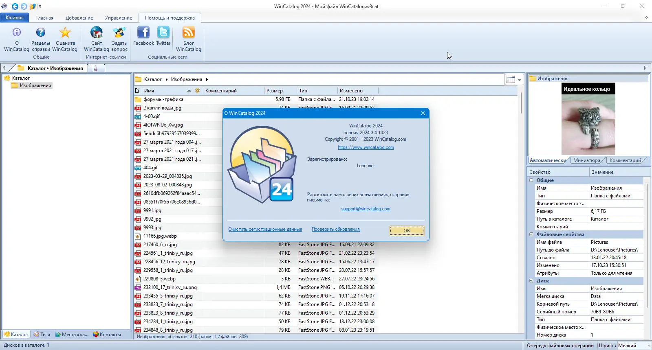
Task: Open the view mode dropdown arrow
Action: click(520, 80)
